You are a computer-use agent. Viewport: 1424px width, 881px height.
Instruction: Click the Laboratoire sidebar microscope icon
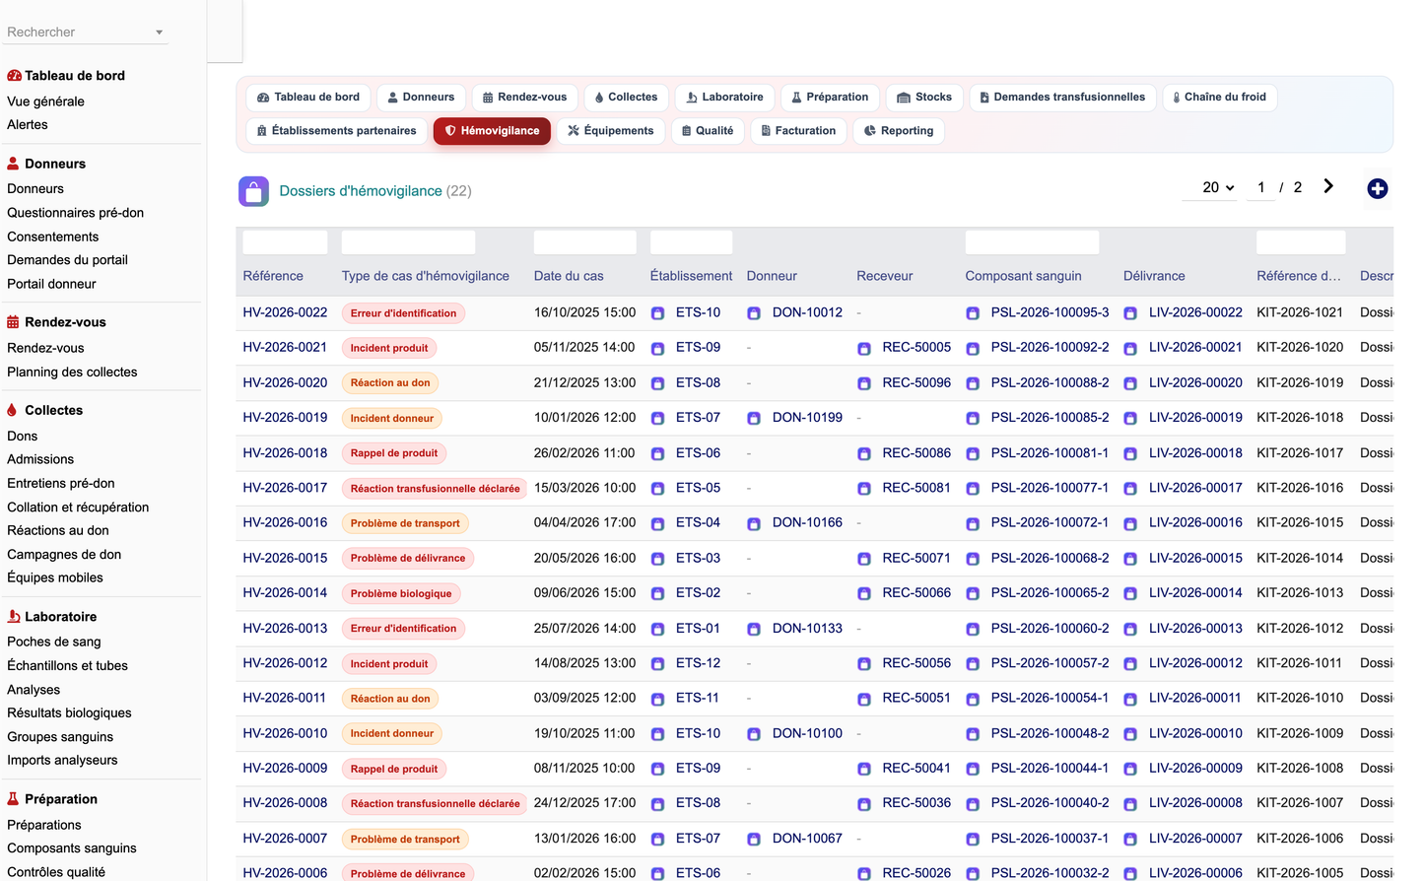(13, 617)
